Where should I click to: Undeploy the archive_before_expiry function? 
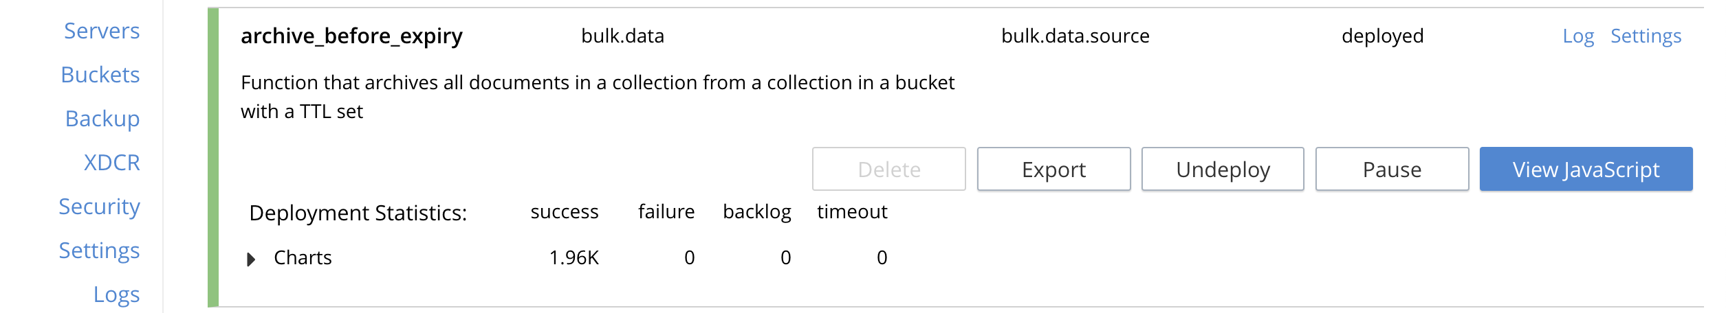click(x=1223, y=169)
